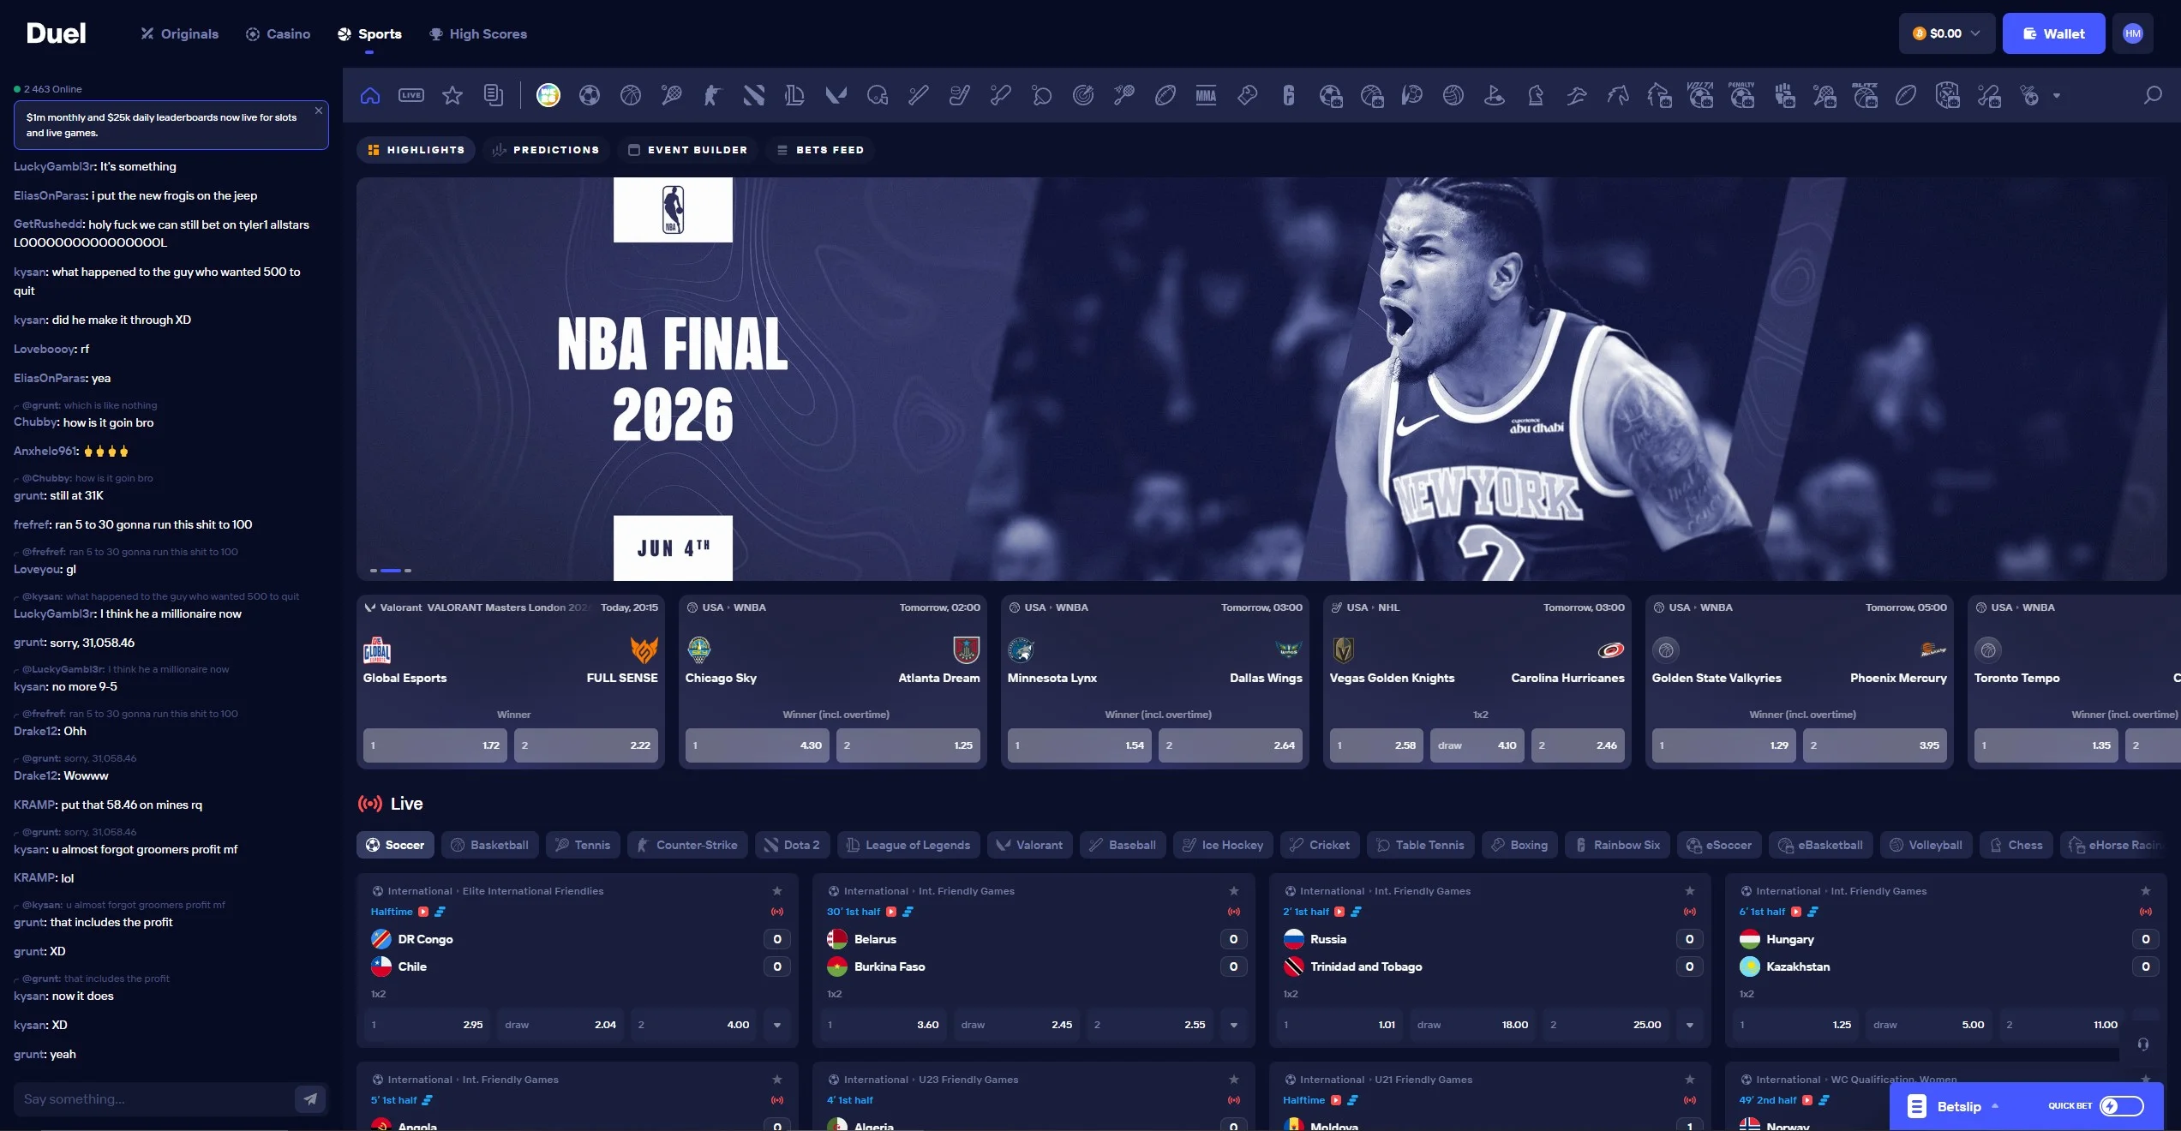Select the table tennis paddle icon
This screenshot has height=1131, width=2181.
(1042, 95)
